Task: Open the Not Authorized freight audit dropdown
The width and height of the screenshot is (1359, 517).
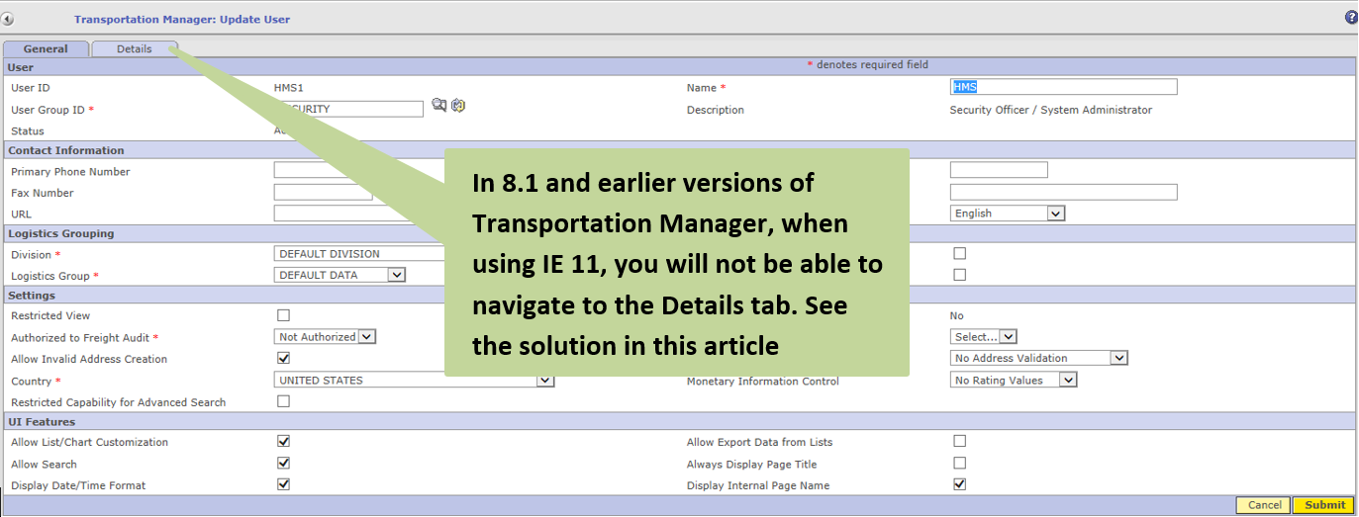Action: [325, 337]
